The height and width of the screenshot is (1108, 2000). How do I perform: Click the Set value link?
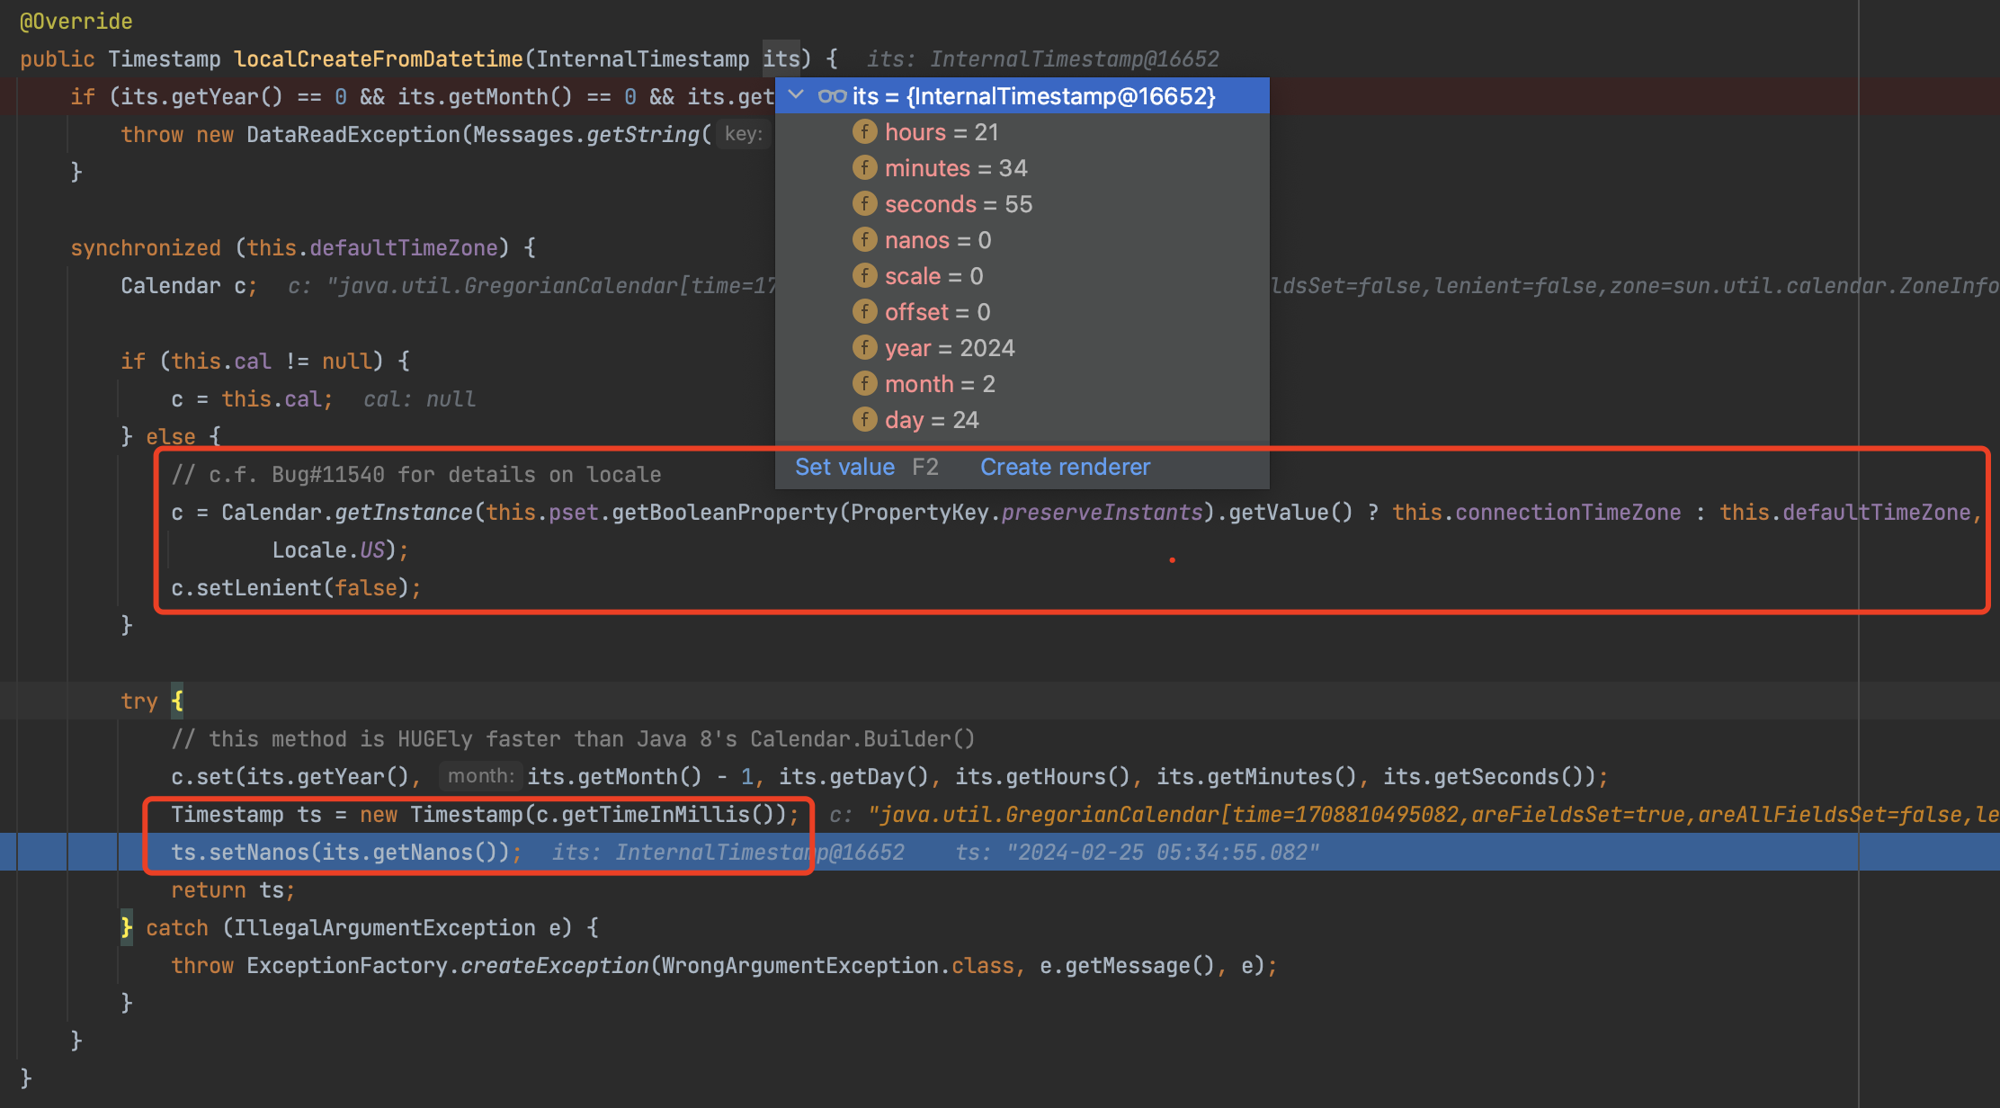(x=844, y=467)
